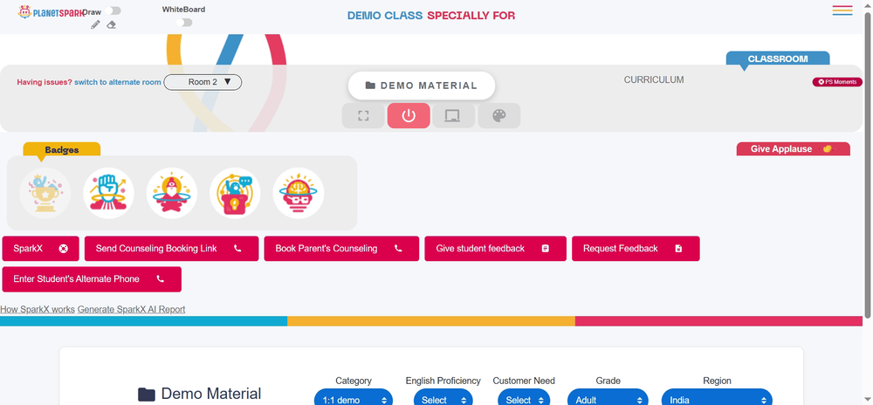Switch to the CURRICULUM tab
The image size is (873, 405).
point(654,80)
